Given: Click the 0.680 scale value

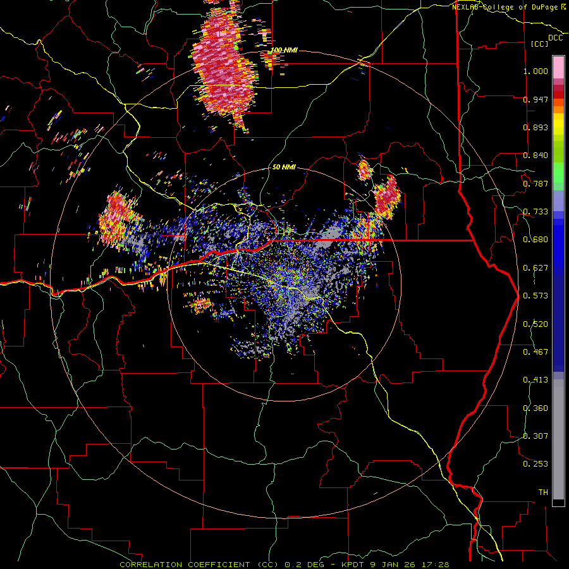Looking at the screenshot, I should (535, 240).
